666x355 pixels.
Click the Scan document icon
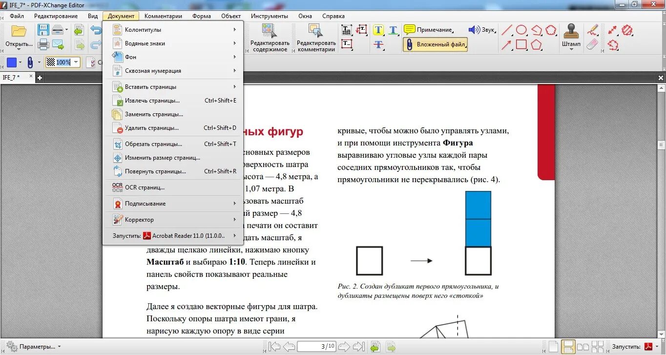pos(58,30)
